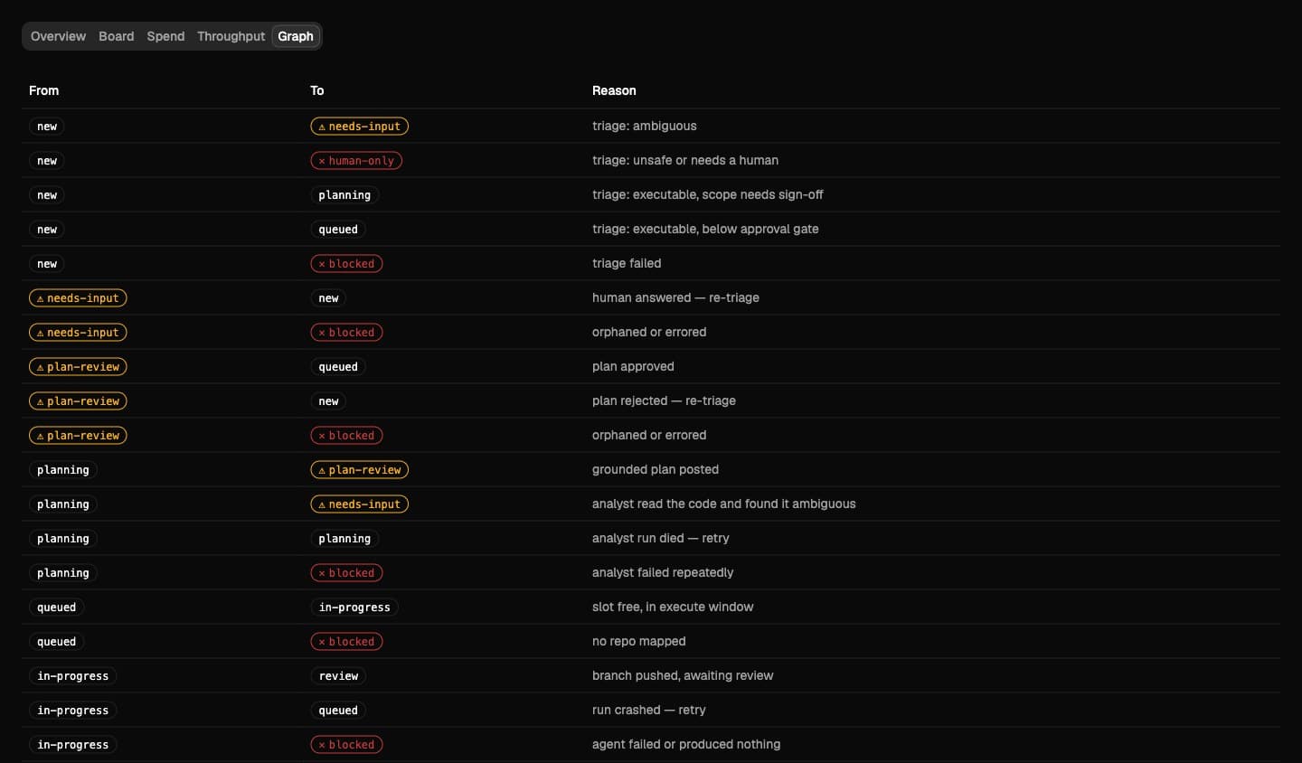
Task: Click plan-review badge in grounded plan posted row
Action: [359, 470]
